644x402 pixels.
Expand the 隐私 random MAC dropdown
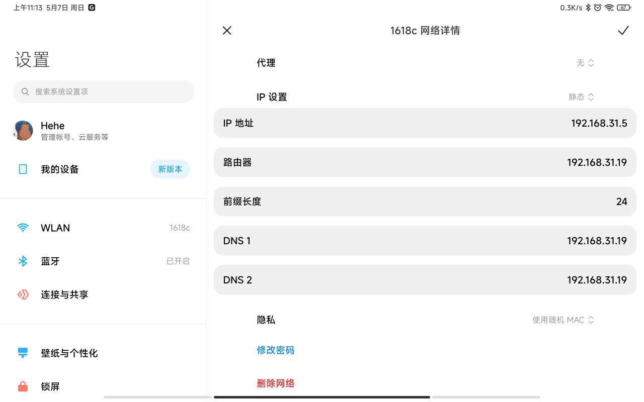pos(563,320)
